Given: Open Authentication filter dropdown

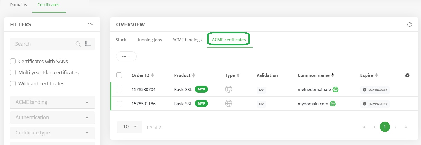Looking at the screenshot, I should click(52, 117).
